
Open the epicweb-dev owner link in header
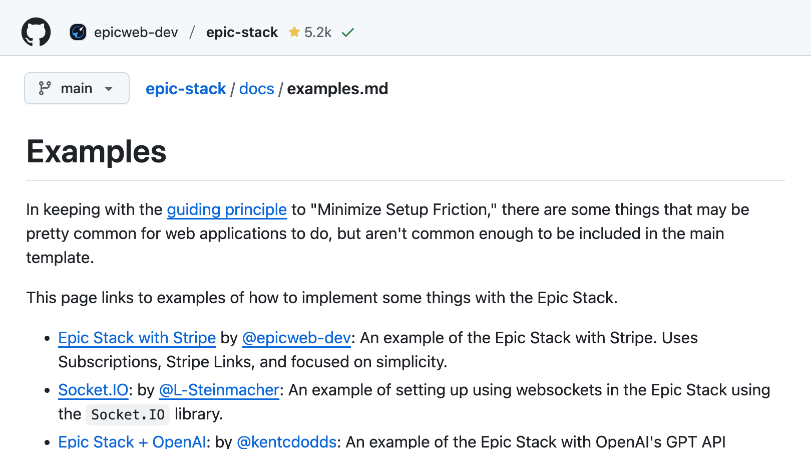point(136,32)
